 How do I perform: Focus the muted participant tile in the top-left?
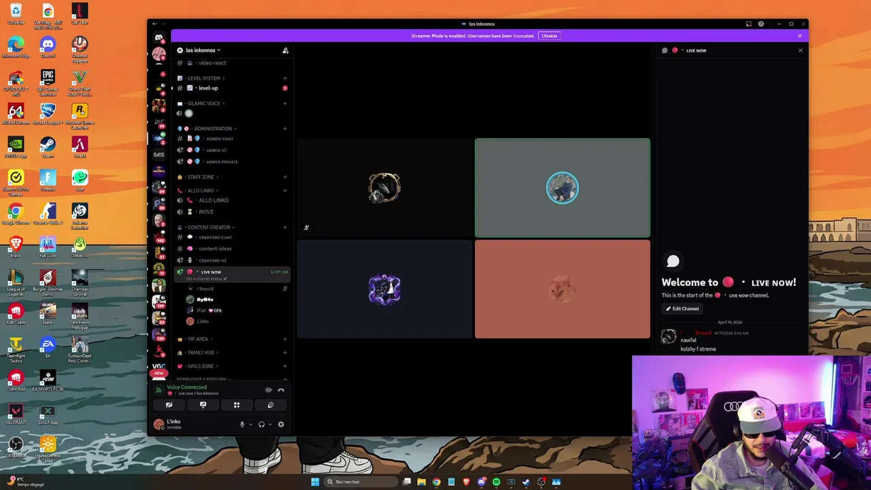point(384,188)
